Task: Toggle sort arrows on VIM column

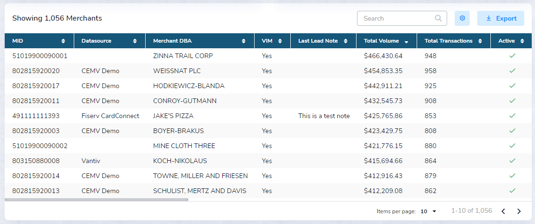Action: point(280,41)
